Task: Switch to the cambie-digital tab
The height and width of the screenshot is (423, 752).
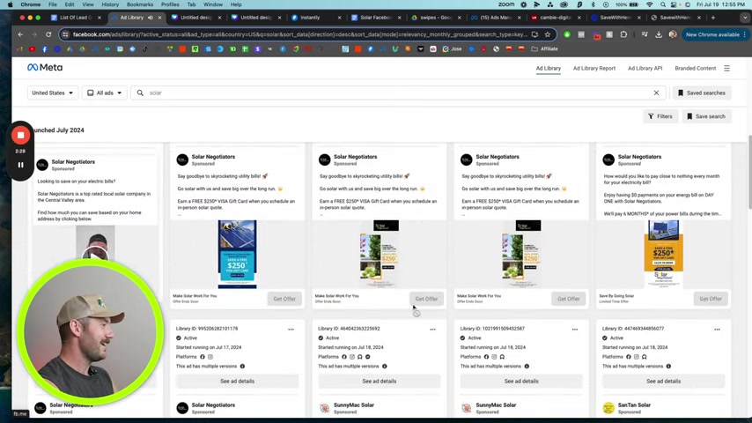Action: [x=555, y=18]
